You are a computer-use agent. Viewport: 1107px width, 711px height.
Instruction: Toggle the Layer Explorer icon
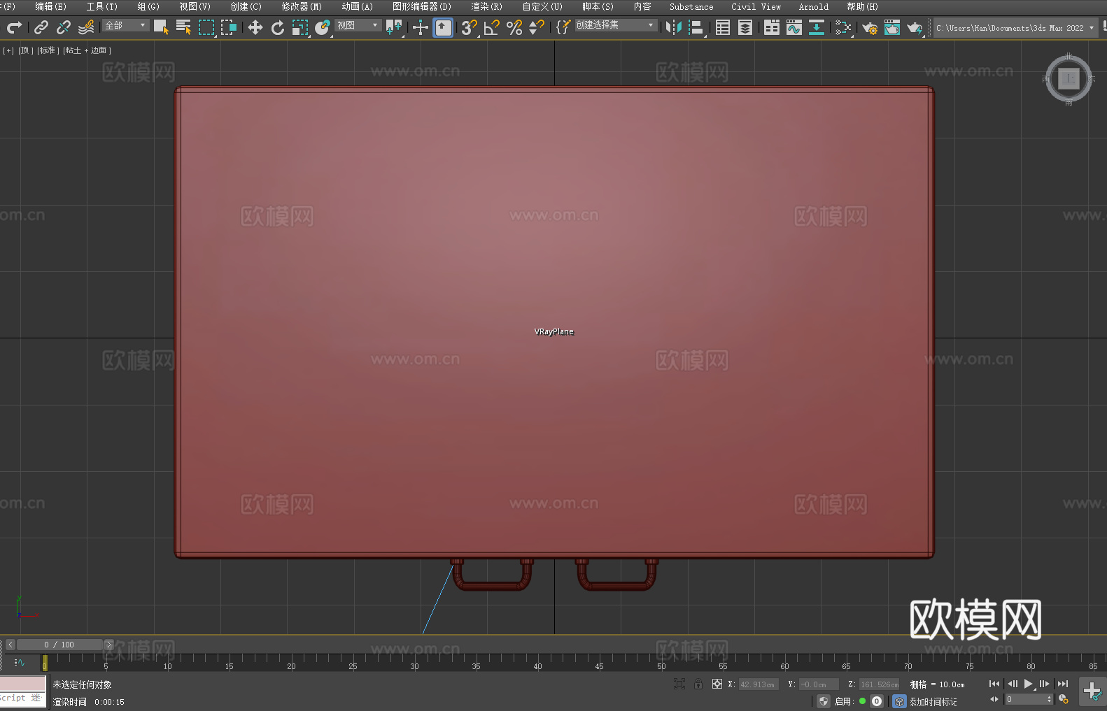coord(745,27)
